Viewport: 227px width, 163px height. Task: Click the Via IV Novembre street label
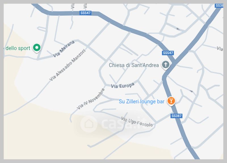pyautogui.click(x=91, y=99)
